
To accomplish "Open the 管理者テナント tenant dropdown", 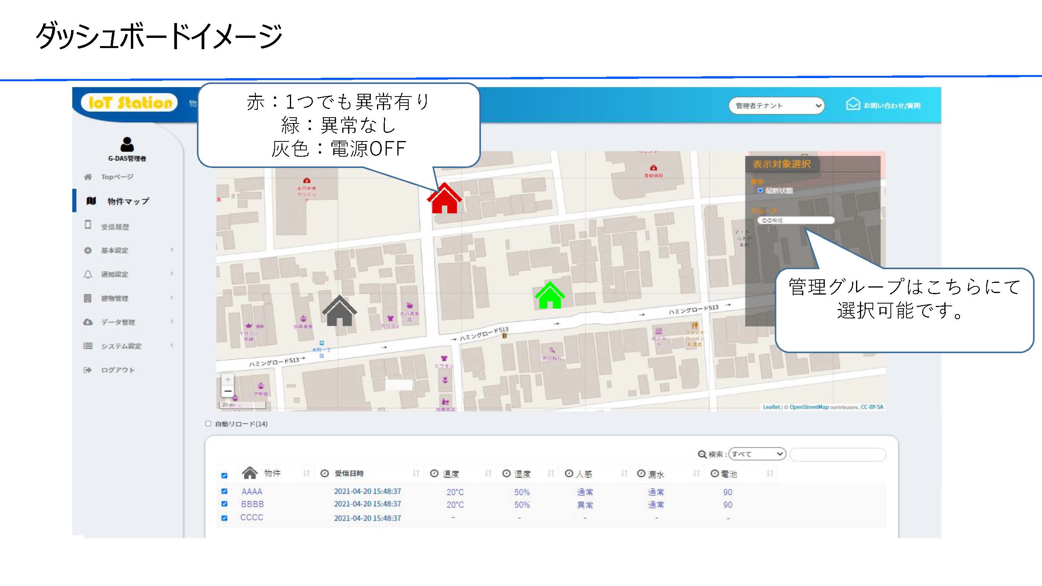I will pyautogui.click(x=776, y=105).
